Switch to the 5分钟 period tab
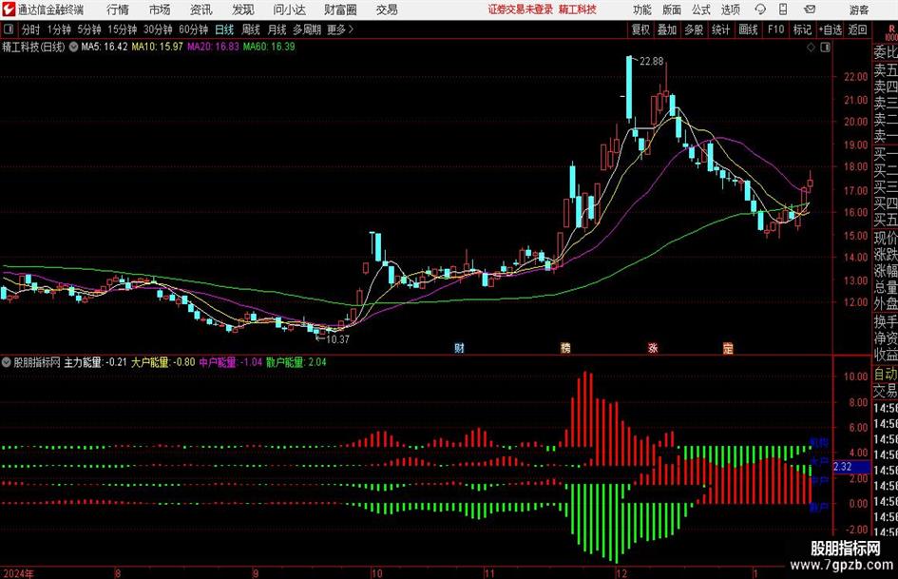The width and height of the screenshot is (898, 579). tap(89, 29)
